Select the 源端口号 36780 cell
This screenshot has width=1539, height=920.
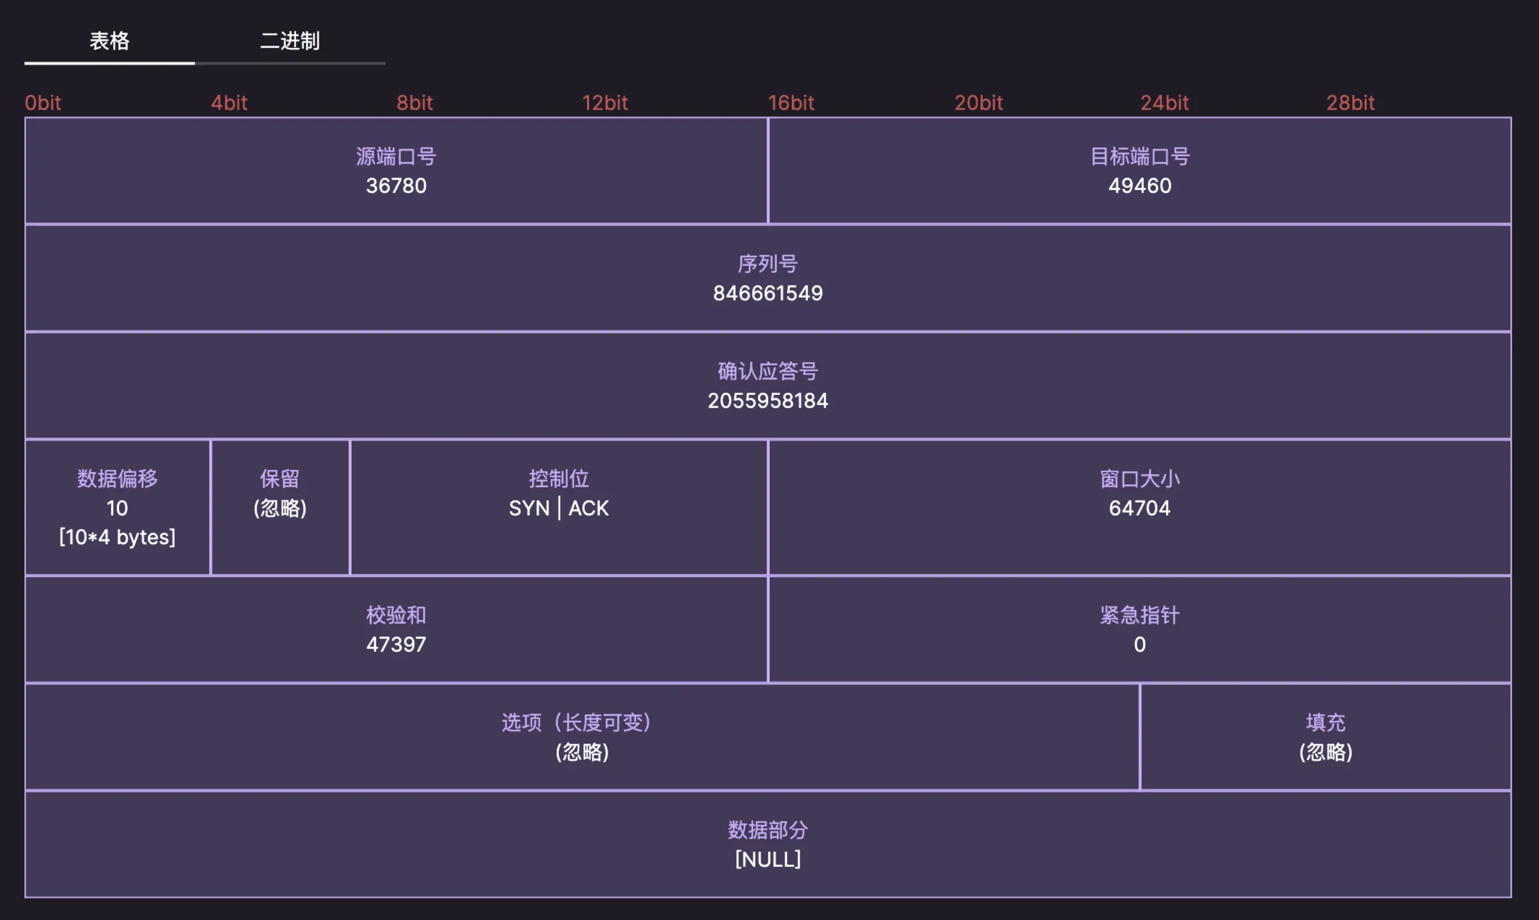[396, 171]
